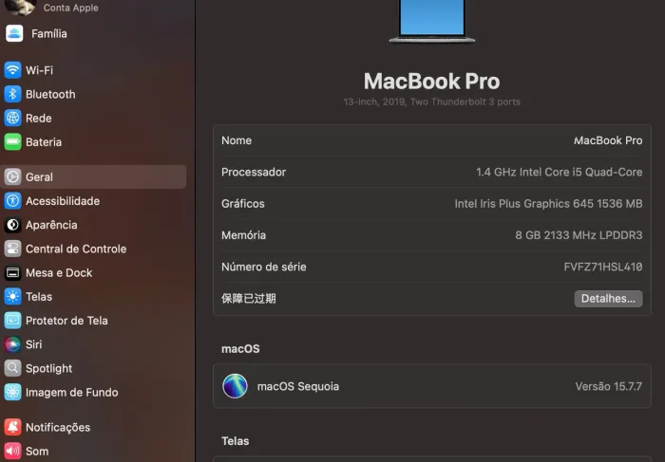Image resolution: width=665 pixels, height=462 pixels.
Task: Go to Protetor de Tela label
Action: click(x=66, y=321)
